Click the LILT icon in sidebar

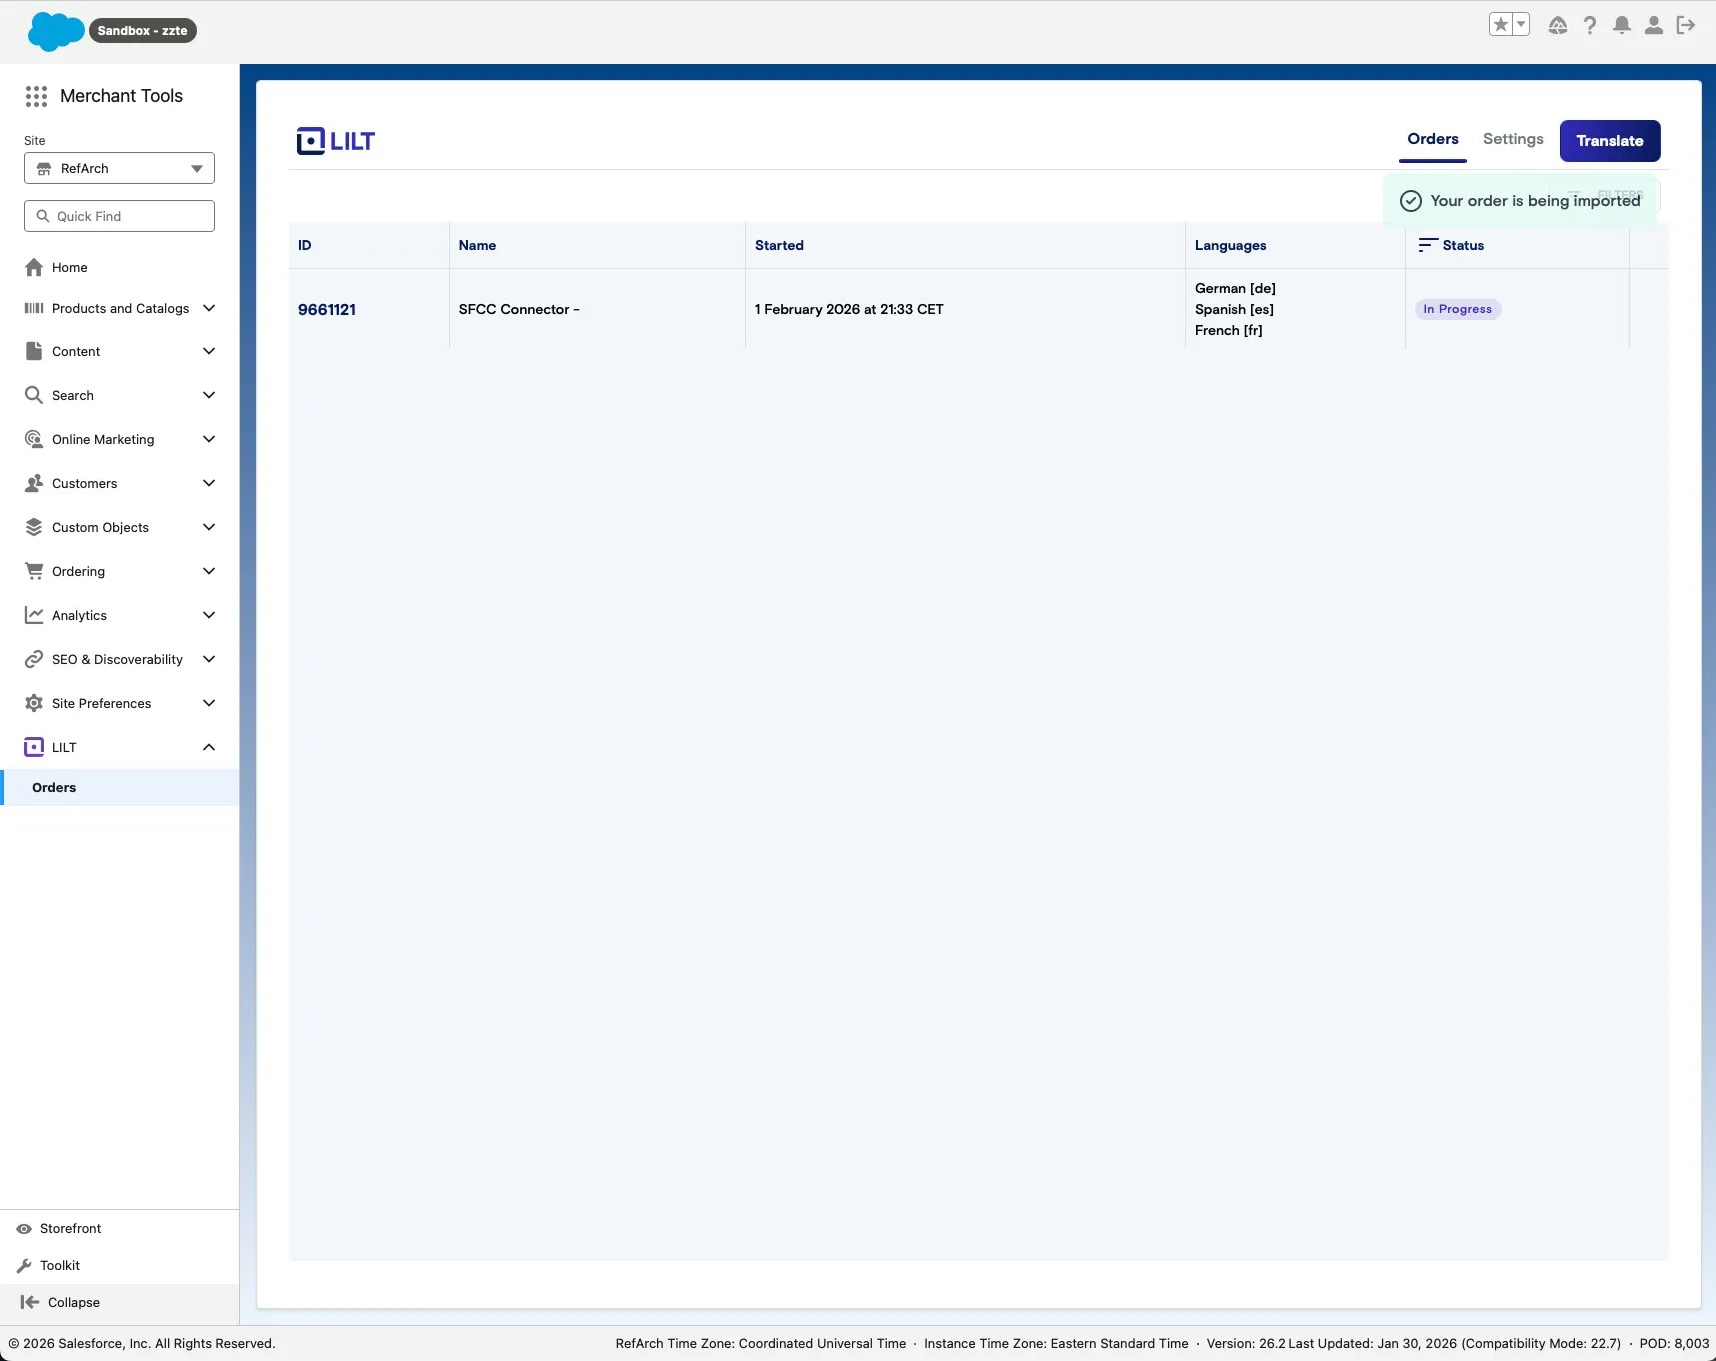pyautogui.click(x=34, y=747)
